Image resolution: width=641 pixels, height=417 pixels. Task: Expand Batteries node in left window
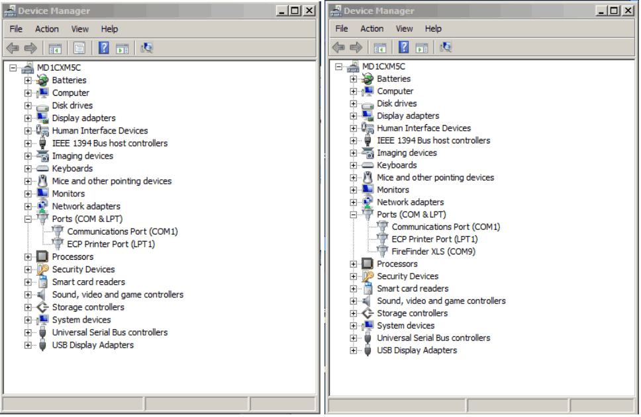click(28, 81)
